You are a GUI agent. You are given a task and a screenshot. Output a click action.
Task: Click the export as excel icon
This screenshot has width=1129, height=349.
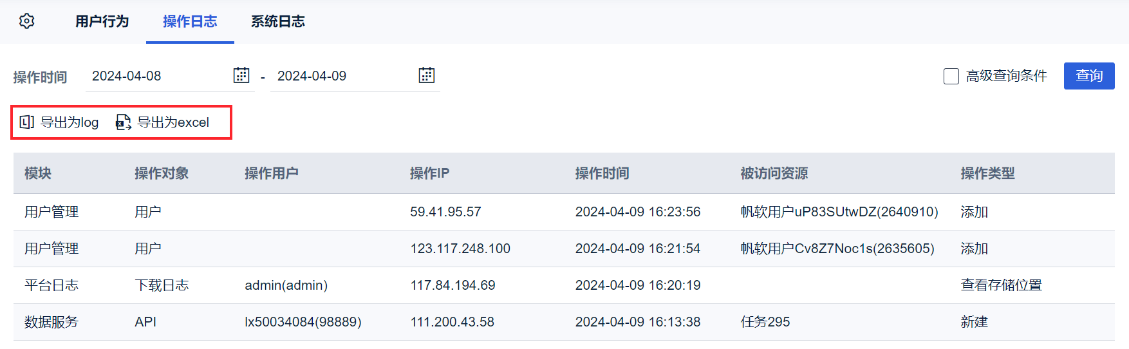[123, 122]
